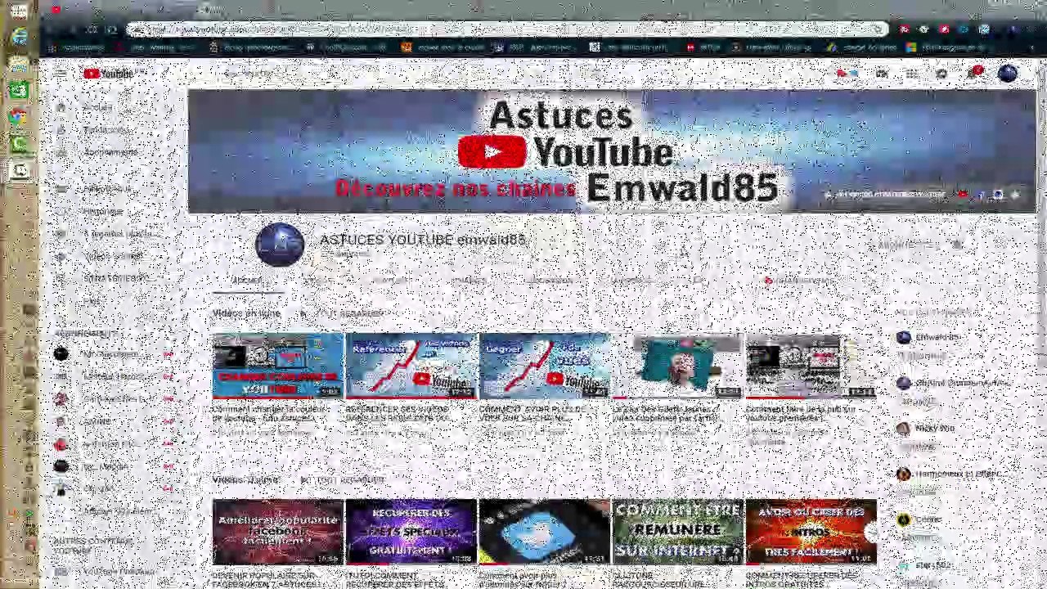Open the Gagner plus de vues thumbnail

pyautogui.click(x=544, y=365)
